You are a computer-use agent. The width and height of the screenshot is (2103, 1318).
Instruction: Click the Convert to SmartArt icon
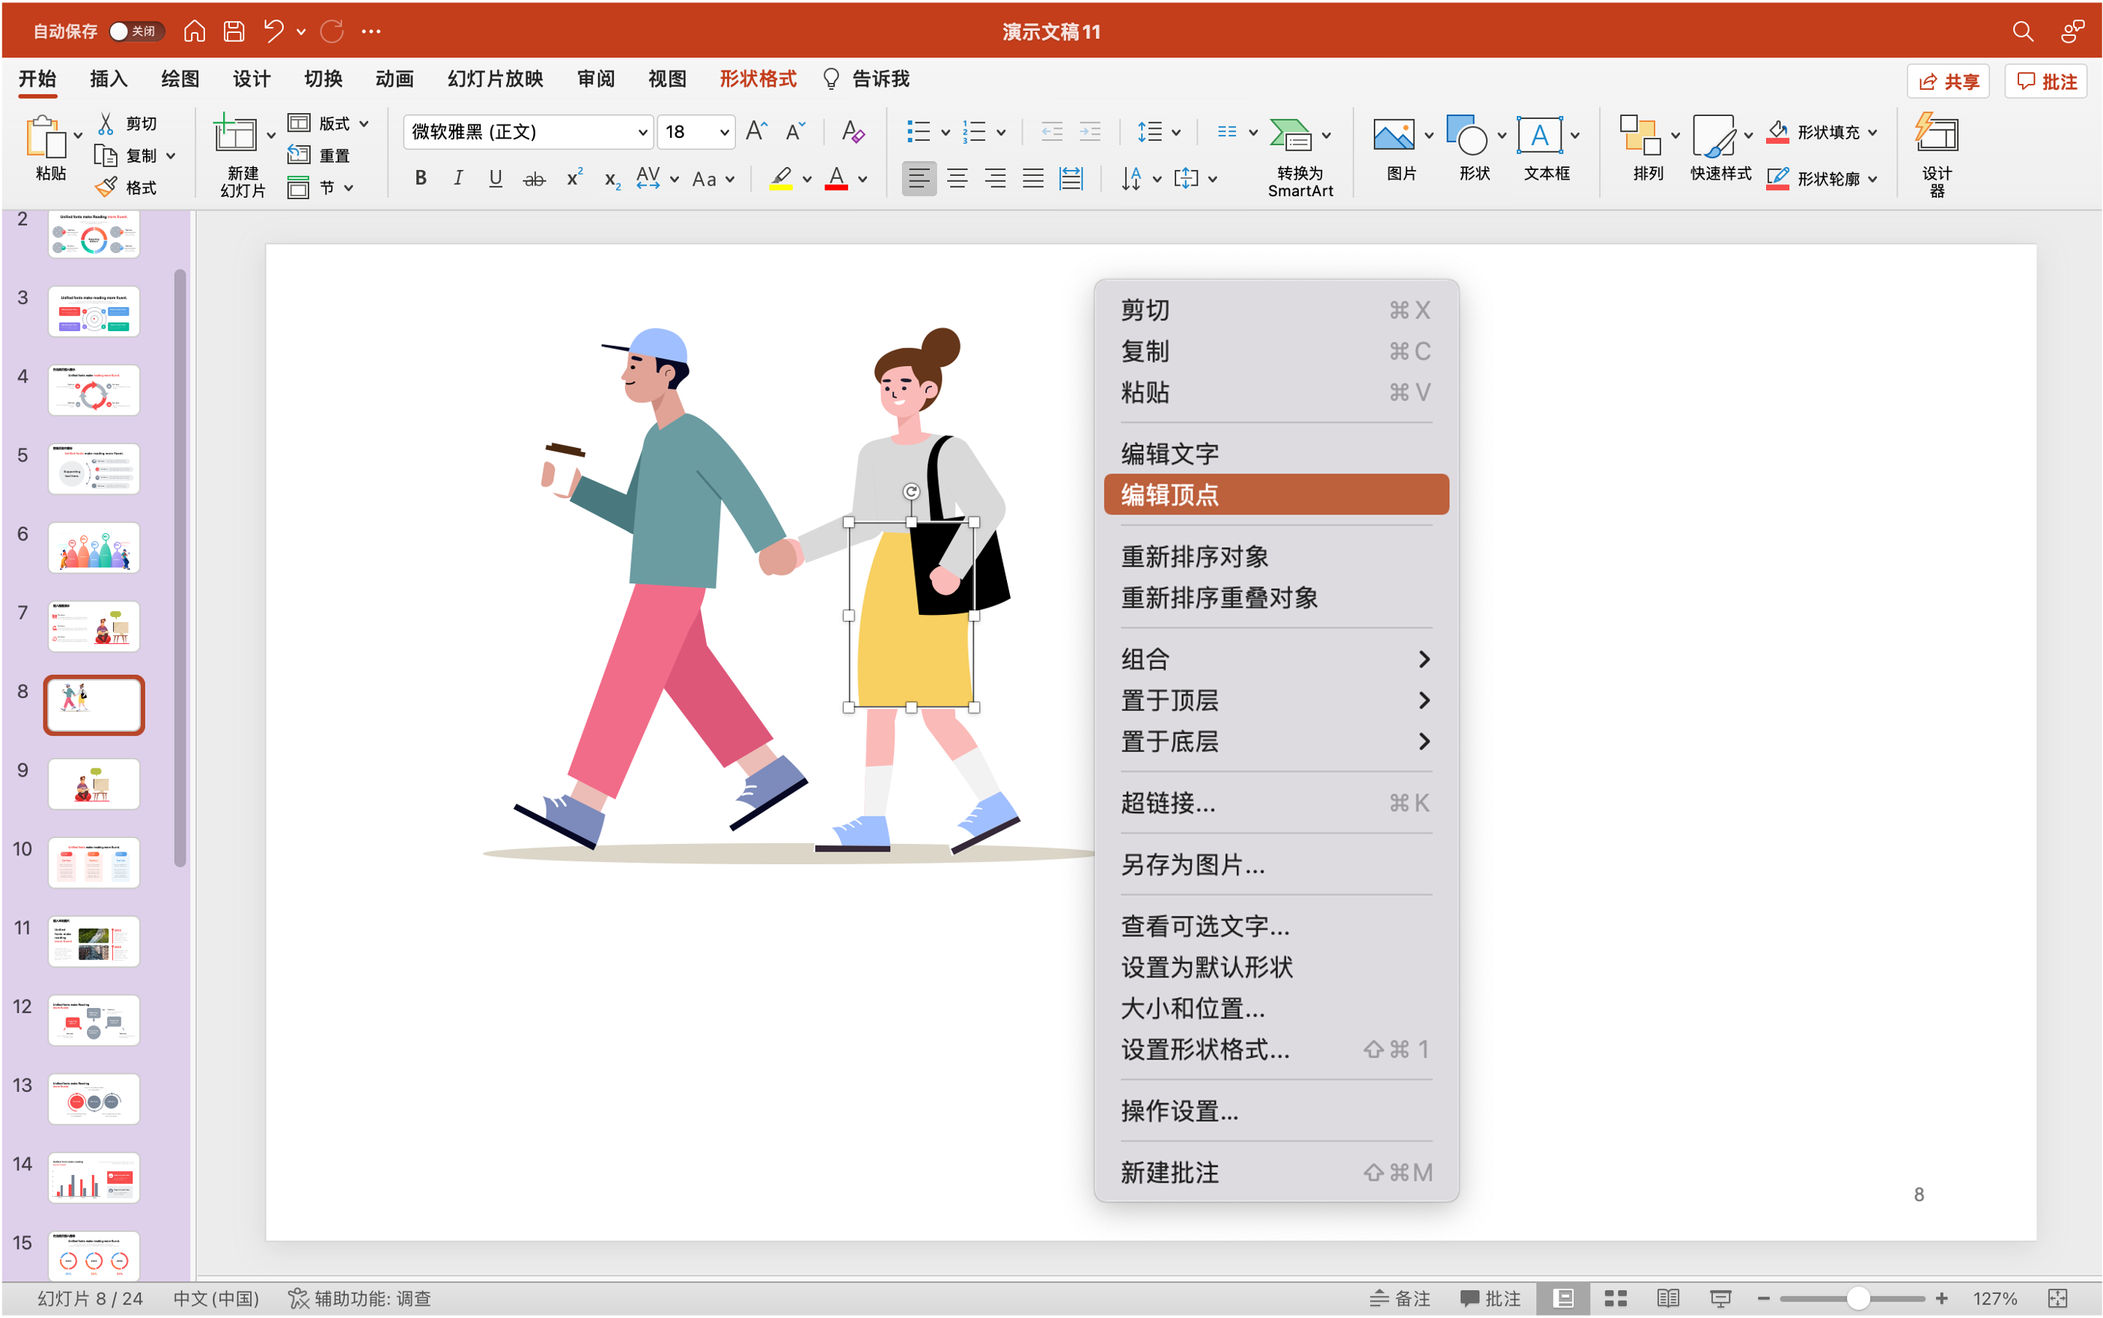pos(1290,135)
